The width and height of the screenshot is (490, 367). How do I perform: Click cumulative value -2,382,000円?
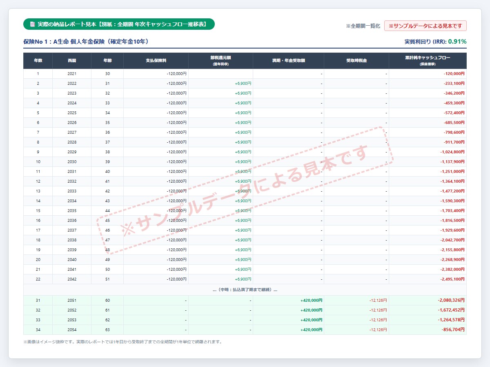[452, 270]
